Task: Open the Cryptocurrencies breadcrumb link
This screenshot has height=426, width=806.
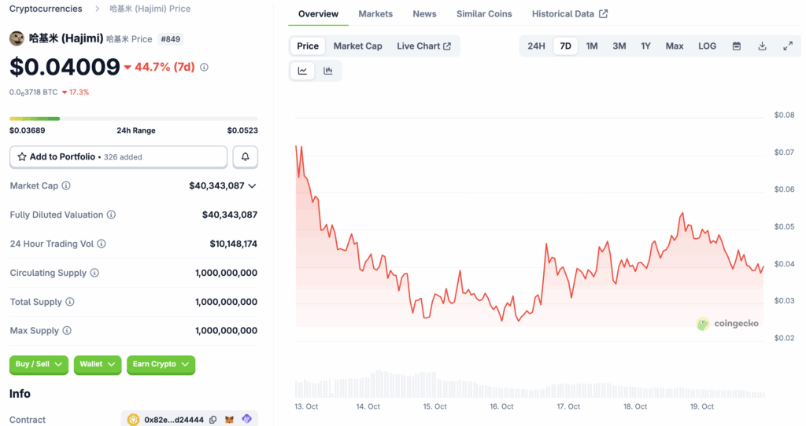Action: [x=46, y=9]
